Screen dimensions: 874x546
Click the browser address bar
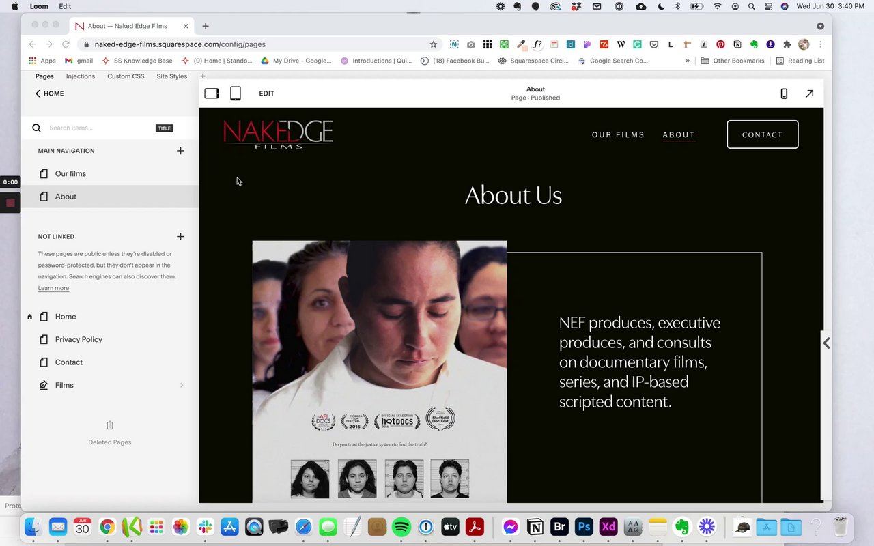pyautogui.click(x=258, y=44)
